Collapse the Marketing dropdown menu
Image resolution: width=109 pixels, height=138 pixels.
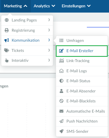(x=15, y=6)
